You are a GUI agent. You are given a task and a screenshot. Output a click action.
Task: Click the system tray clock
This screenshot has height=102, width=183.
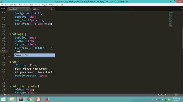[176, 99]
